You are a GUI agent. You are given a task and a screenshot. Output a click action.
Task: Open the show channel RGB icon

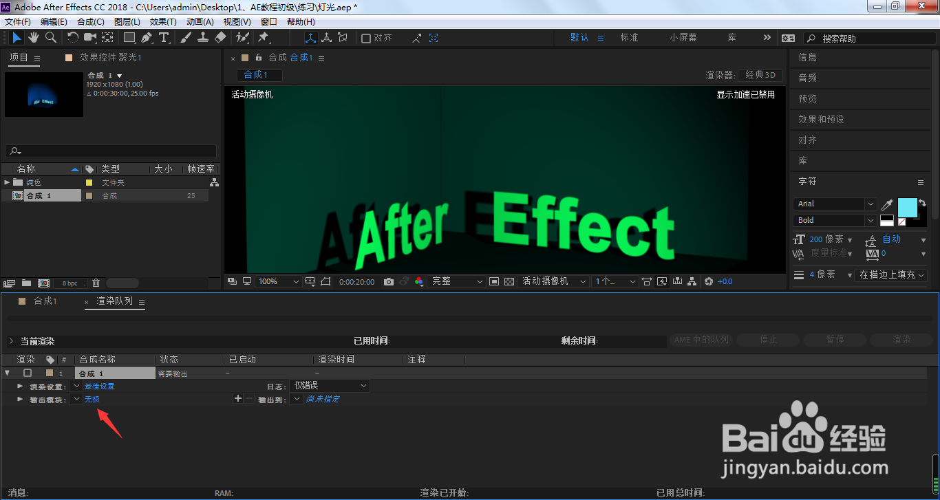pyautogui.click(x=419, y=281)
